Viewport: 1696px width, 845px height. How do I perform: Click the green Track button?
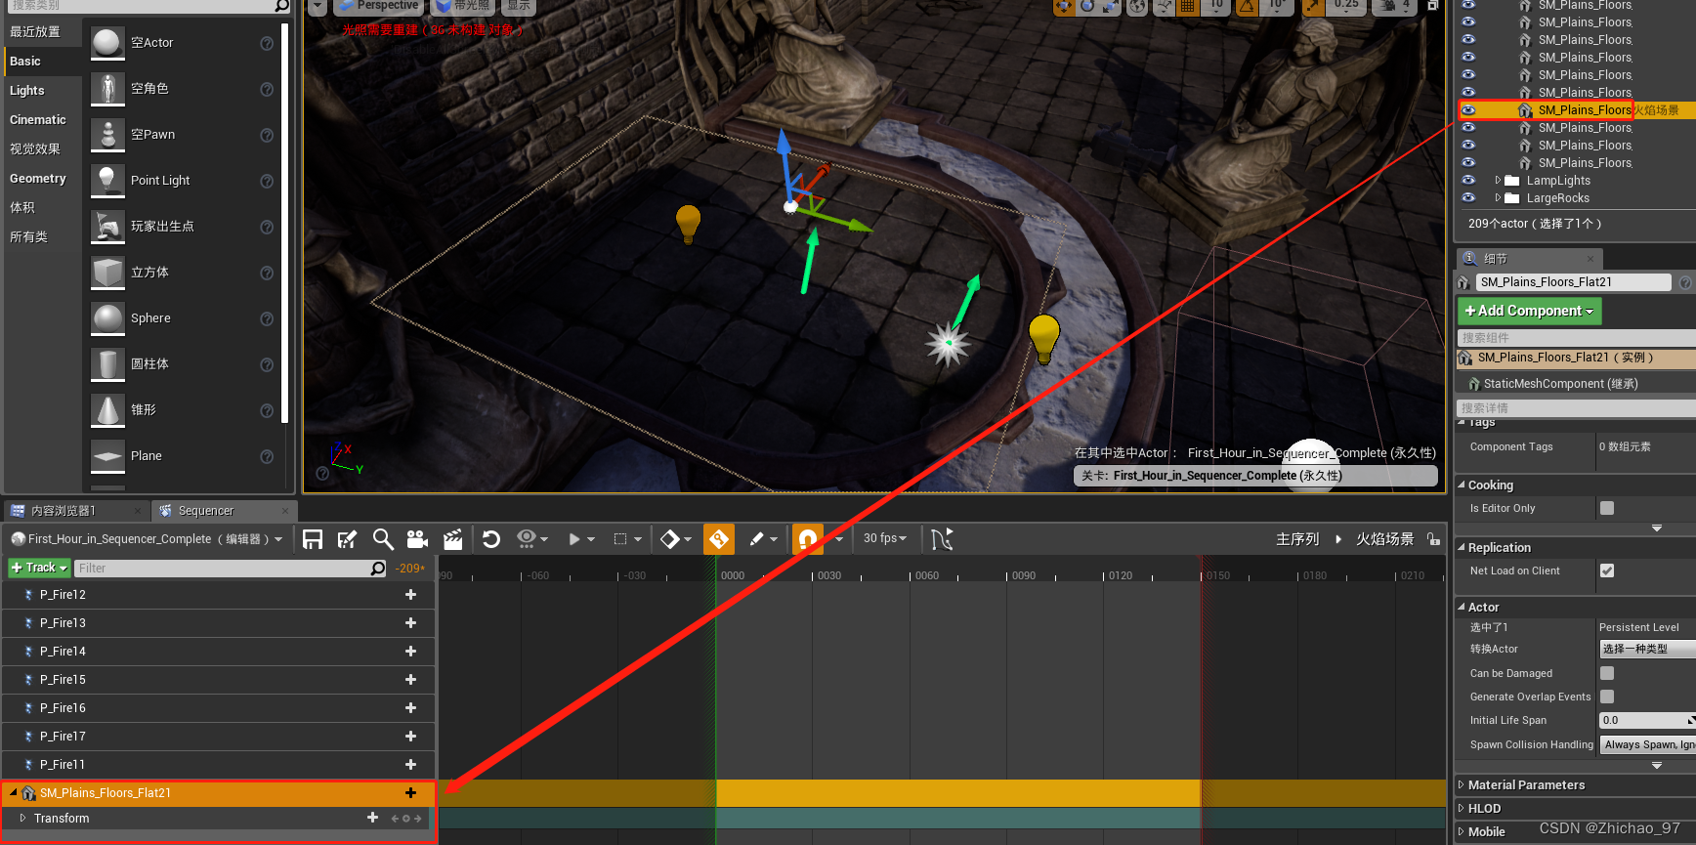click(39, 568)
